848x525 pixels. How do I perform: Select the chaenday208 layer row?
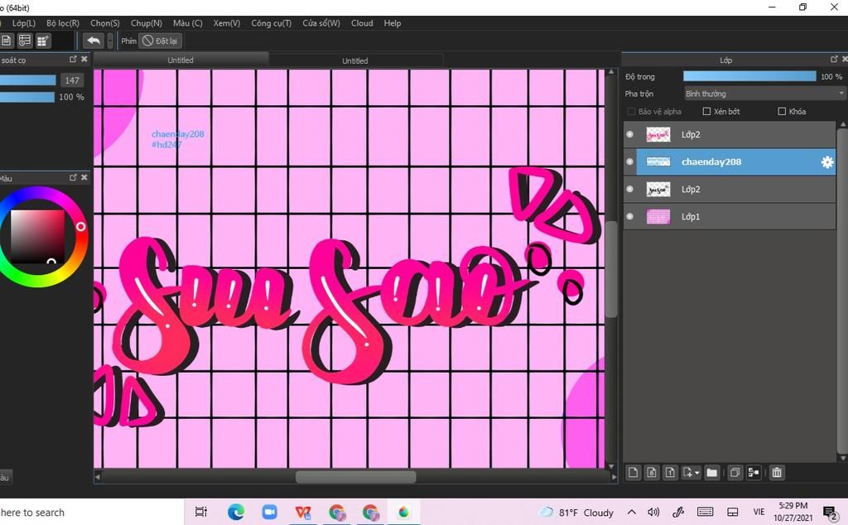[x=730, y=161]
